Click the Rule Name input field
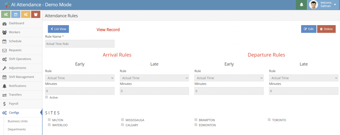The image size is (340, 135). [x=80, y=44]
